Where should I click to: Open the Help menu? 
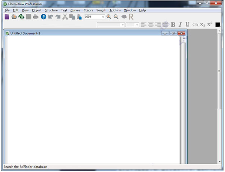(142, 10)
